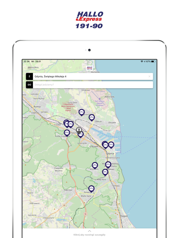Viewport: 179px width, 238px height.
Task: Select taxi marker just below user pin
Action: coord(80,134)
